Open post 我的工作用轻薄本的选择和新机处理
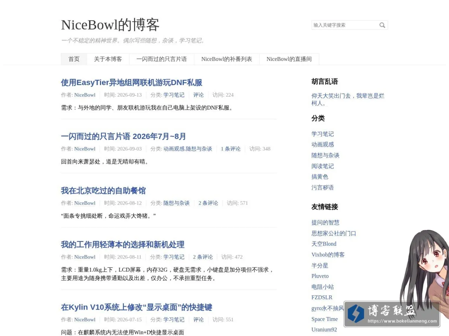The height and width of the screenshot is (336, 449). 123,245
